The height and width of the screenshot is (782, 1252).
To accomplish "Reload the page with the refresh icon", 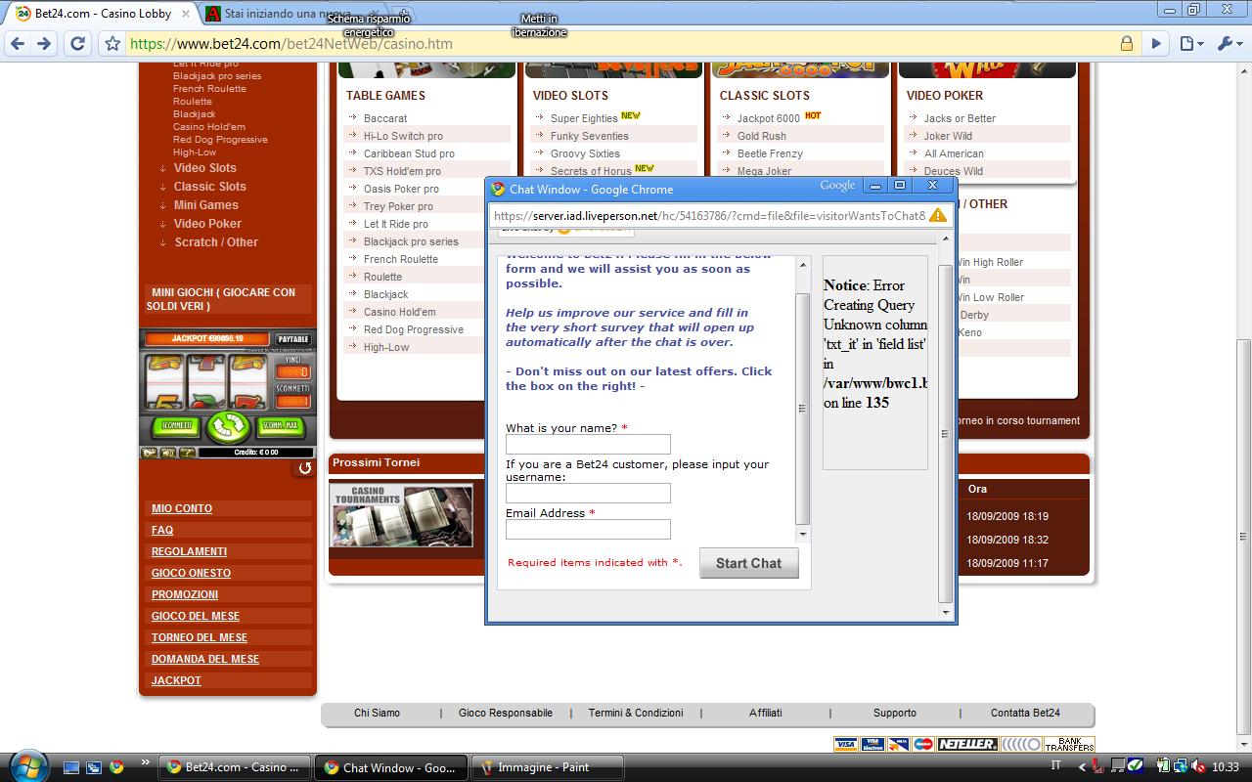I will (77, 44).
